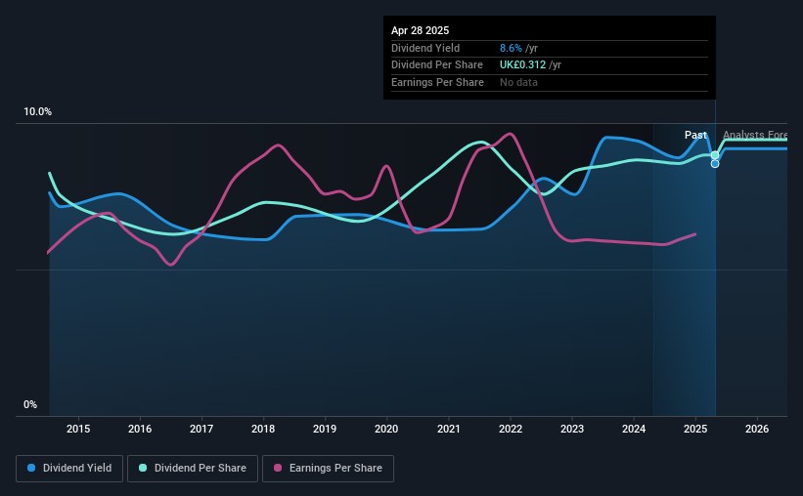Screen dimensions: 803x496
Task: Click the 2022 x-axis label
Action: tap(511, 429)
